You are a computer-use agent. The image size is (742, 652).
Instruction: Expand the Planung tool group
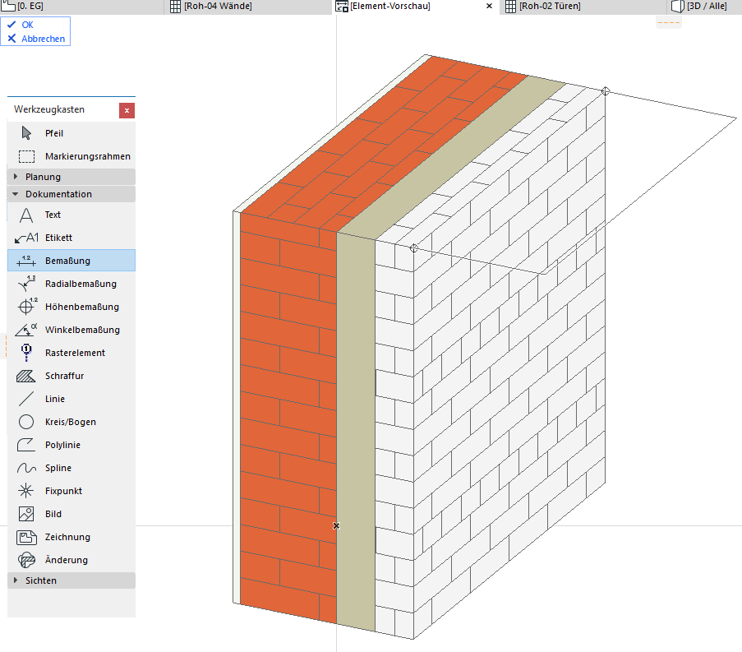coord(71,177)
